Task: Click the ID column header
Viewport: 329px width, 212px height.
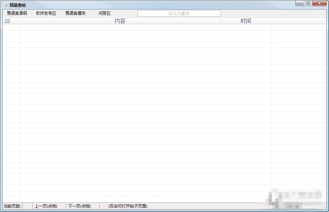Action: pyautogui.click(x=7, y=21)
